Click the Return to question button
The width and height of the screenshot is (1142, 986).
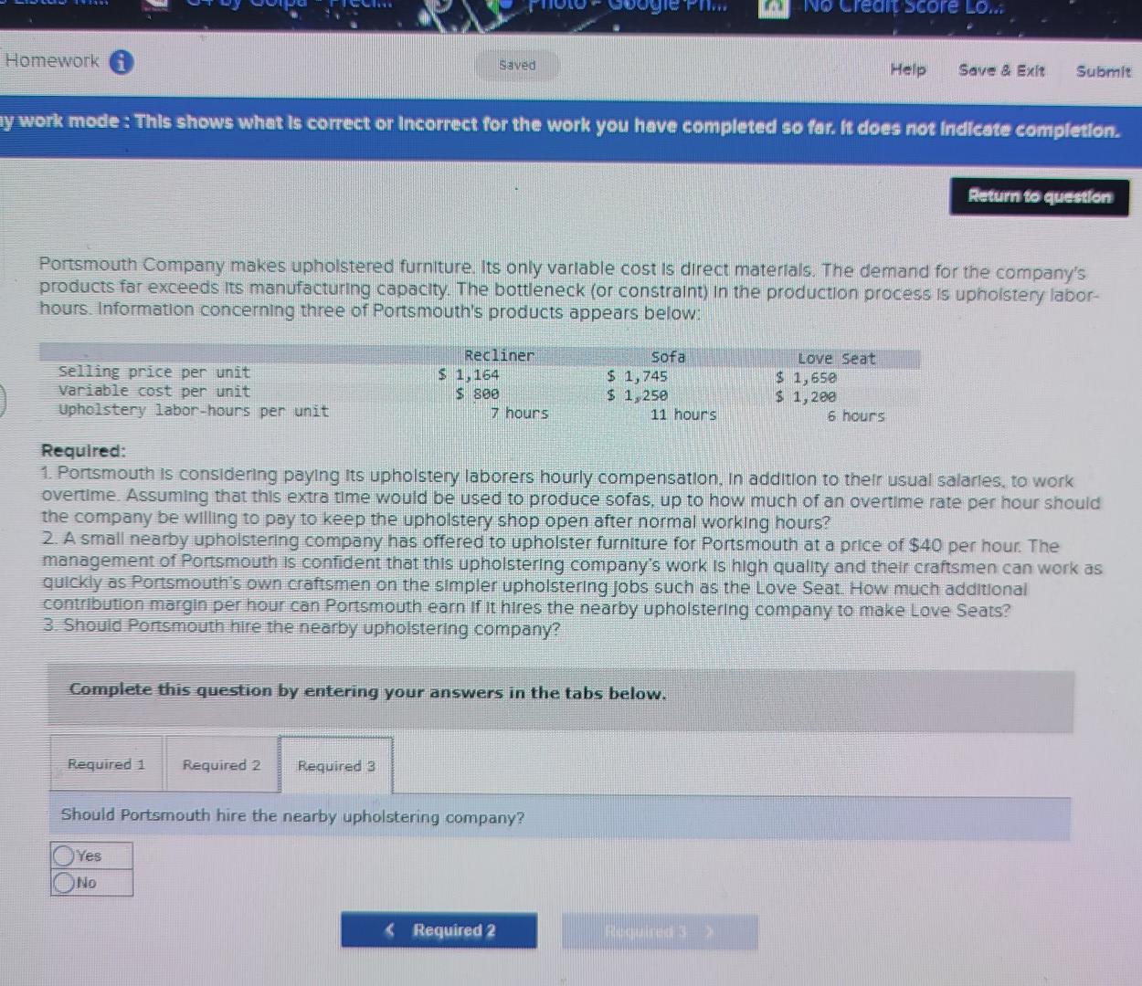point(1041,196)
